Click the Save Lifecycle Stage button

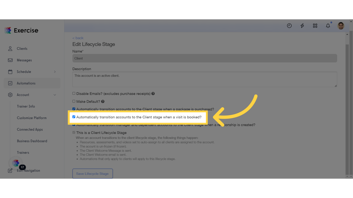(x=93, y=174)
